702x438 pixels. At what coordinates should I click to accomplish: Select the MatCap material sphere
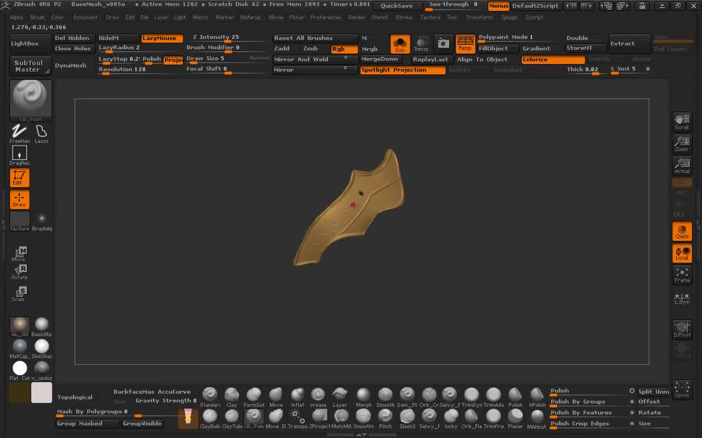[20, 349]
